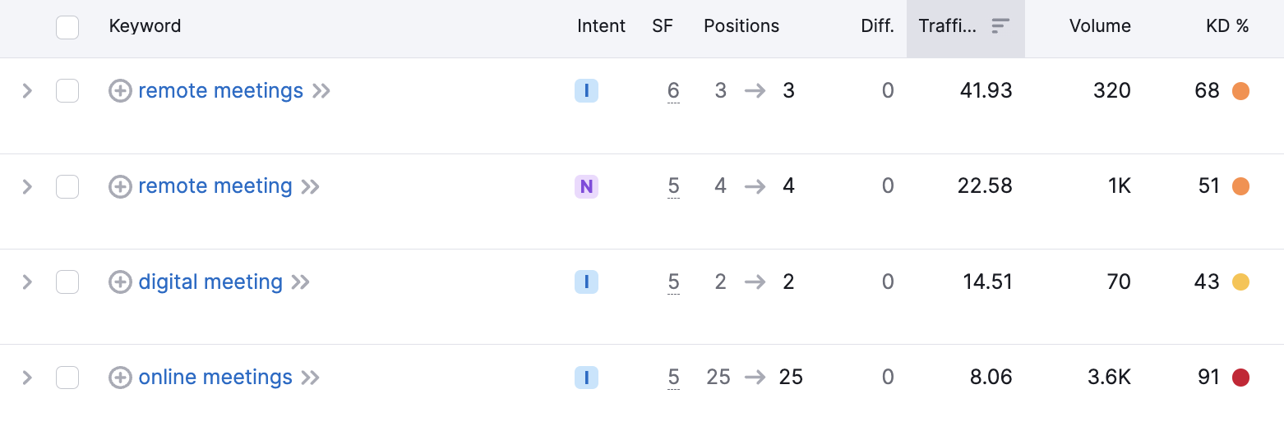Expand the remote meeting row chevron
The height and width of the screenshot is (435, 1284).
(27, 187)
